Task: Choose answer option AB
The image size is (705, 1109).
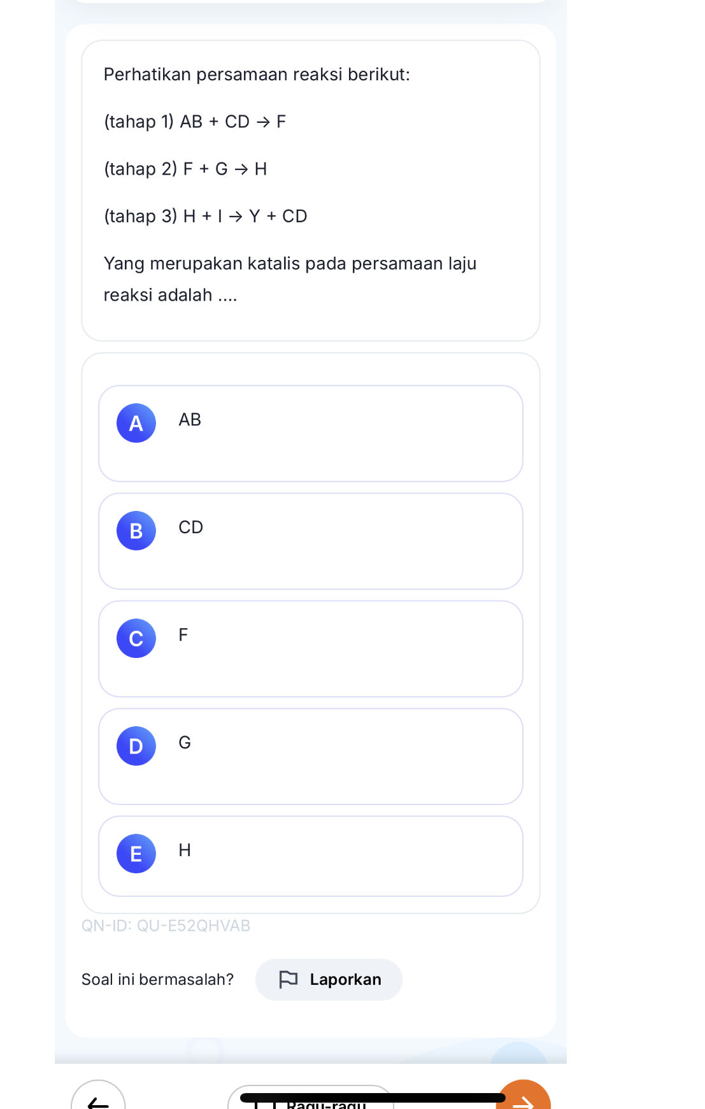Action: click(310, 433)
